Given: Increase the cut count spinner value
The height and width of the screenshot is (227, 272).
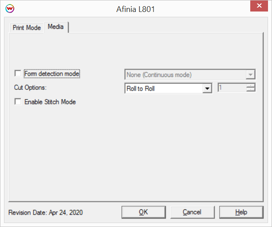Looking at the screenshot, I should (251, 85).
